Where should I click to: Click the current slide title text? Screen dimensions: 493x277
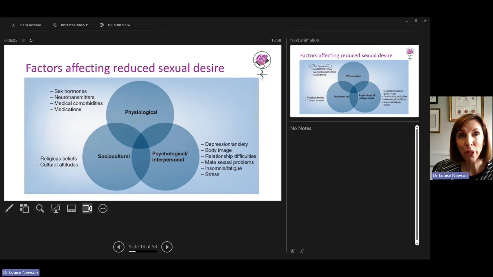125,68
